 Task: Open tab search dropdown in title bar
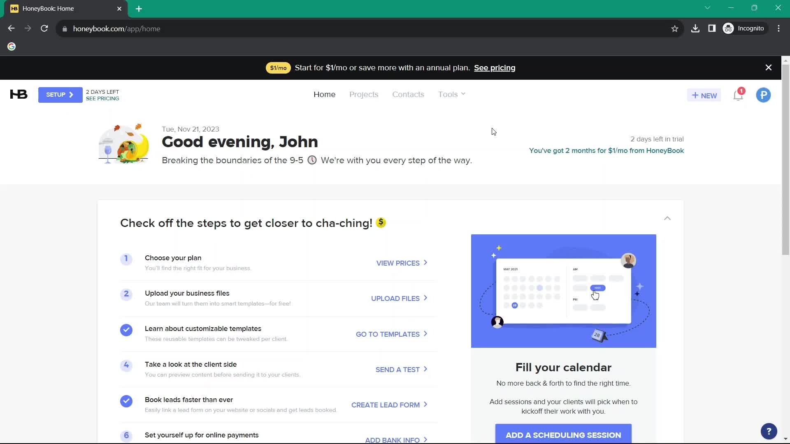click(707, 8)
